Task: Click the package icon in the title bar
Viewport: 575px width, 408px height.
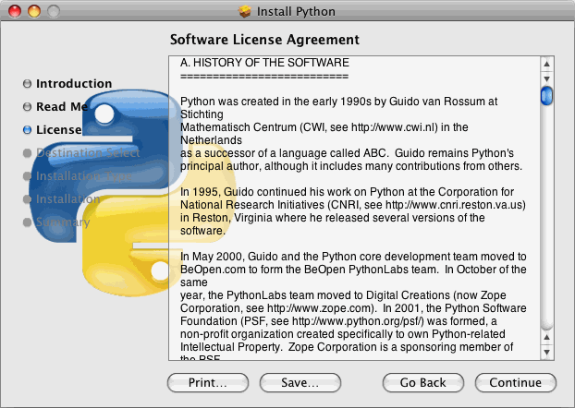Action: coord(245,12)
